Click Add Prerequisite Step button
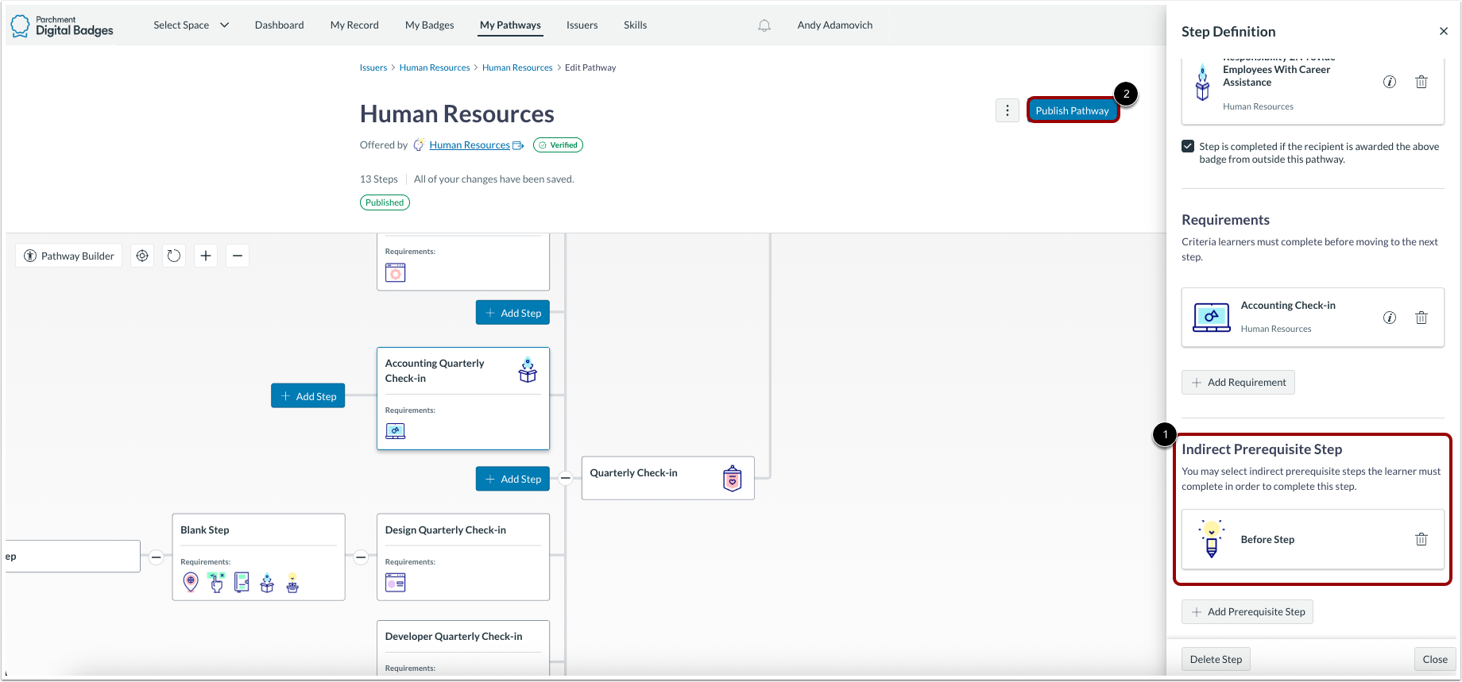Image resolution: width=1462 pixels, height=682 pixels. 1247,611
